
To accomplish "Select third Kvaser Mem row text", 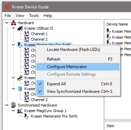I will tap(121, 43).
